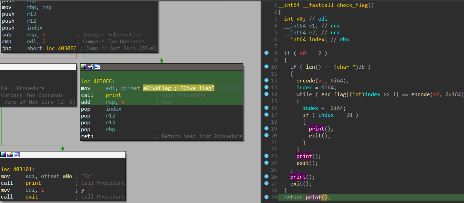Click the aNo operand in loc_403101

pyautogui.click(x=67, y=176)
